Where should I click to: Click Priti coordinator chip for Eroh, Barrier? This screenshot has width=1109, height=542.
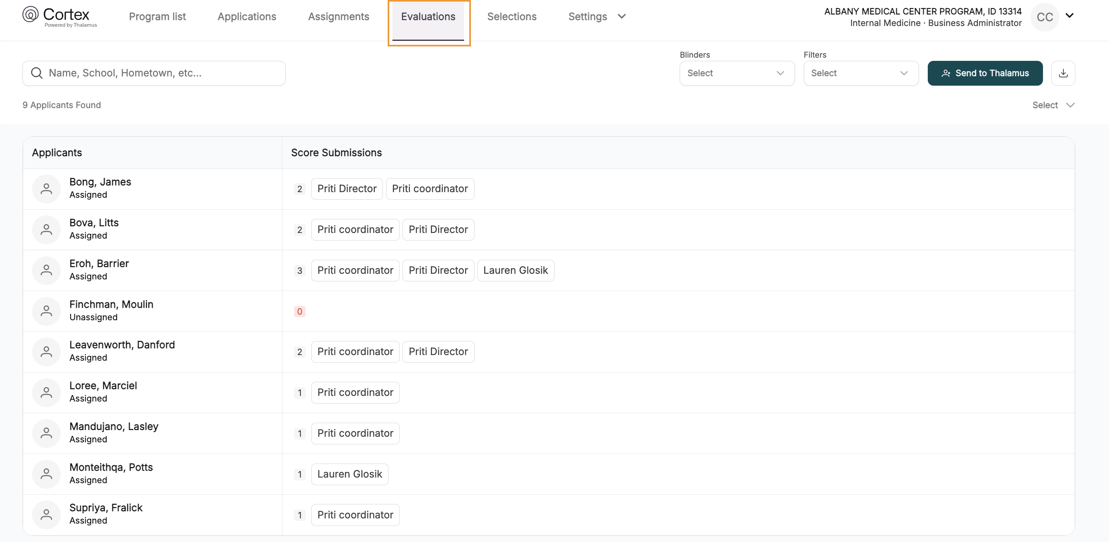[355, 271]
